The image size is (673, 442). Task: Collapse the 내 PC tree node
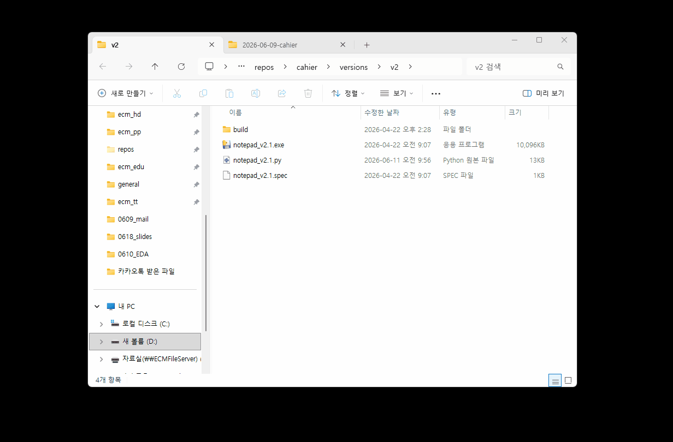click(97, 306)
